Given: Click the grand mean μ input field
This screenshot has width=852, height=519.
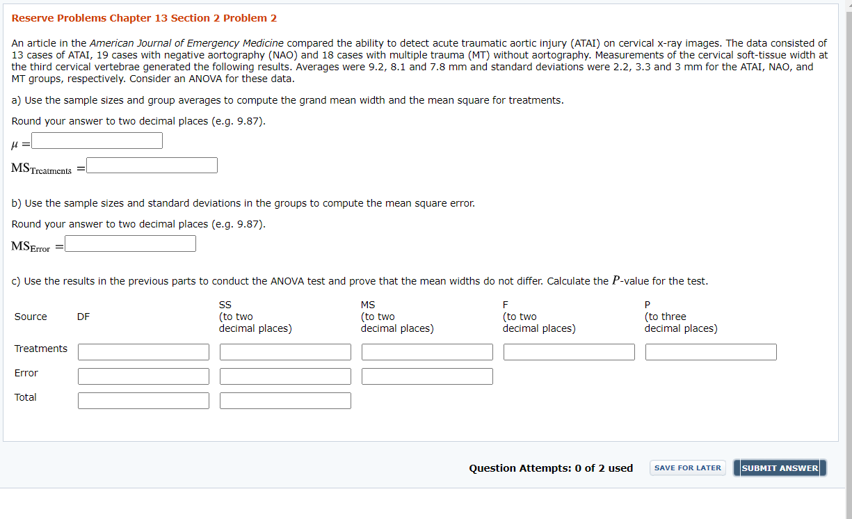Looking at the screenshot, I should (97, 140).
